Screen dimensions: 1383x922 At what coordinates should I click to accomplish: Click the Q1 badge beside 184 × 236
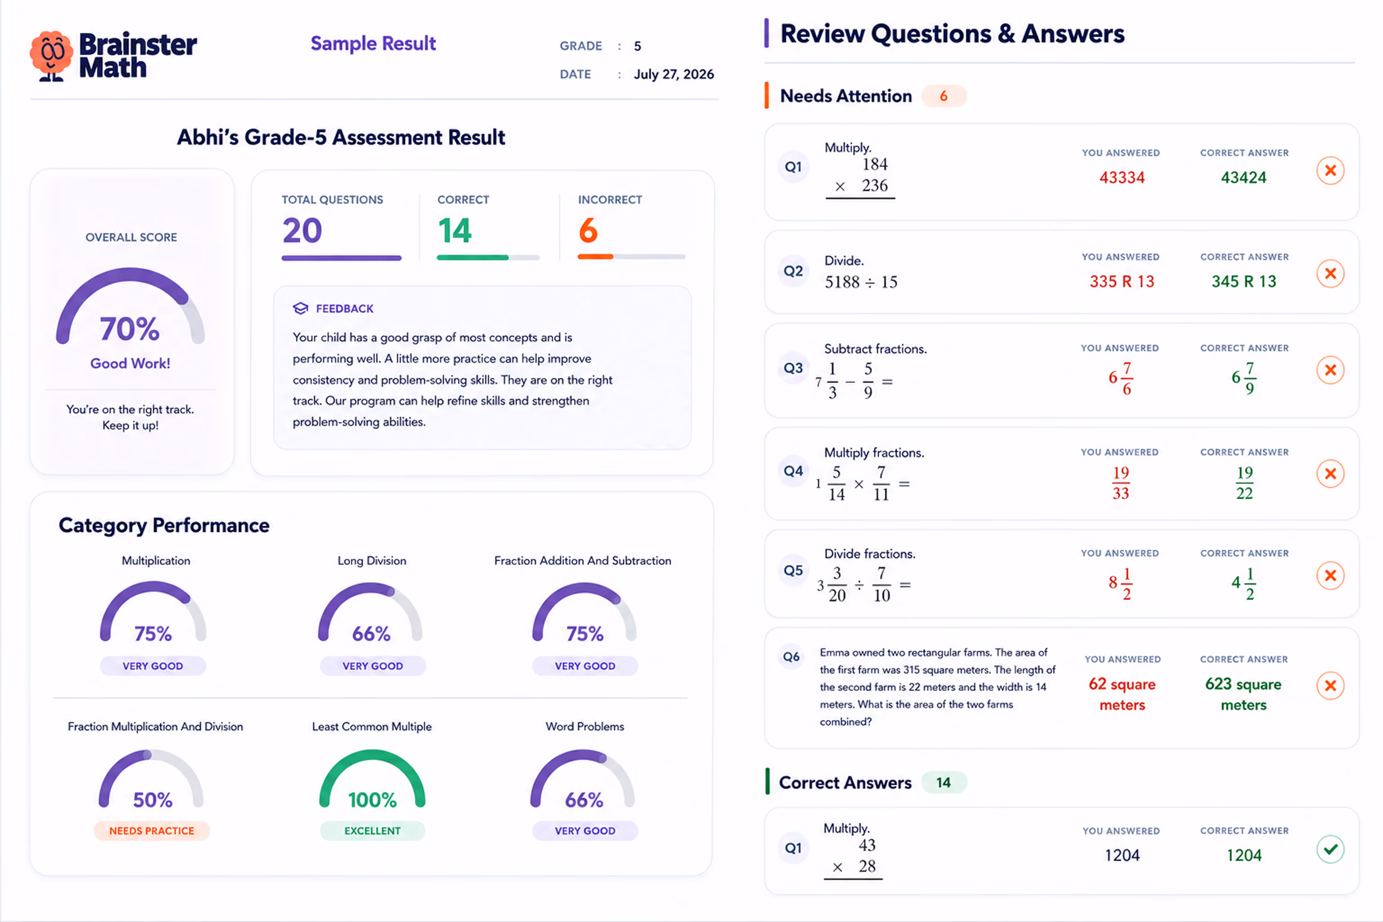[793, 167]
